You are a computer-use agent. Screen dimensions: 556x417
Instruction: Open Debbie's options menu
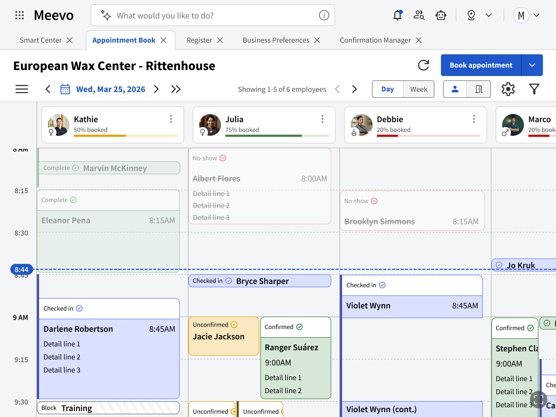(474, 119)
